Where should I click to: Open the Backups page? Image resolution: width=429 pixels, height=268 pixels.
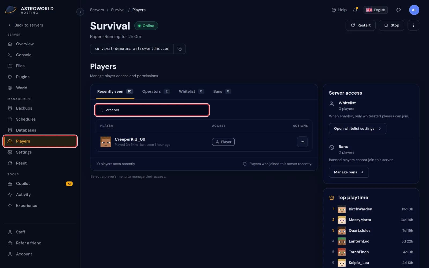click(x=40, y=108)
